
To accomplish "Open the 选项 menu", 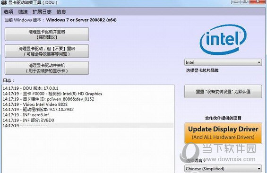I will tap(9, 12).
